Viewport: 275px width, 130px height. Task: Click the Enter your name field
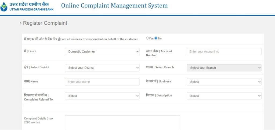click(102, 82)
